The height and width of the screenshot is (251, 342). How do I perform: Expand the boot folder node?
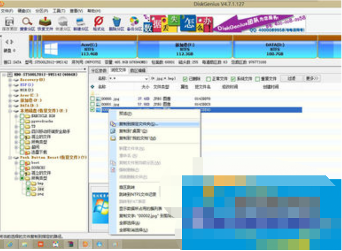[x=16, y=162]
